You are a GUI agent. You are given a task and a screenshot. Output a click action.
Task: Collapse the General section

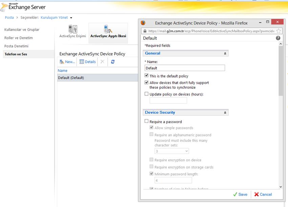[x=225, y=53]
